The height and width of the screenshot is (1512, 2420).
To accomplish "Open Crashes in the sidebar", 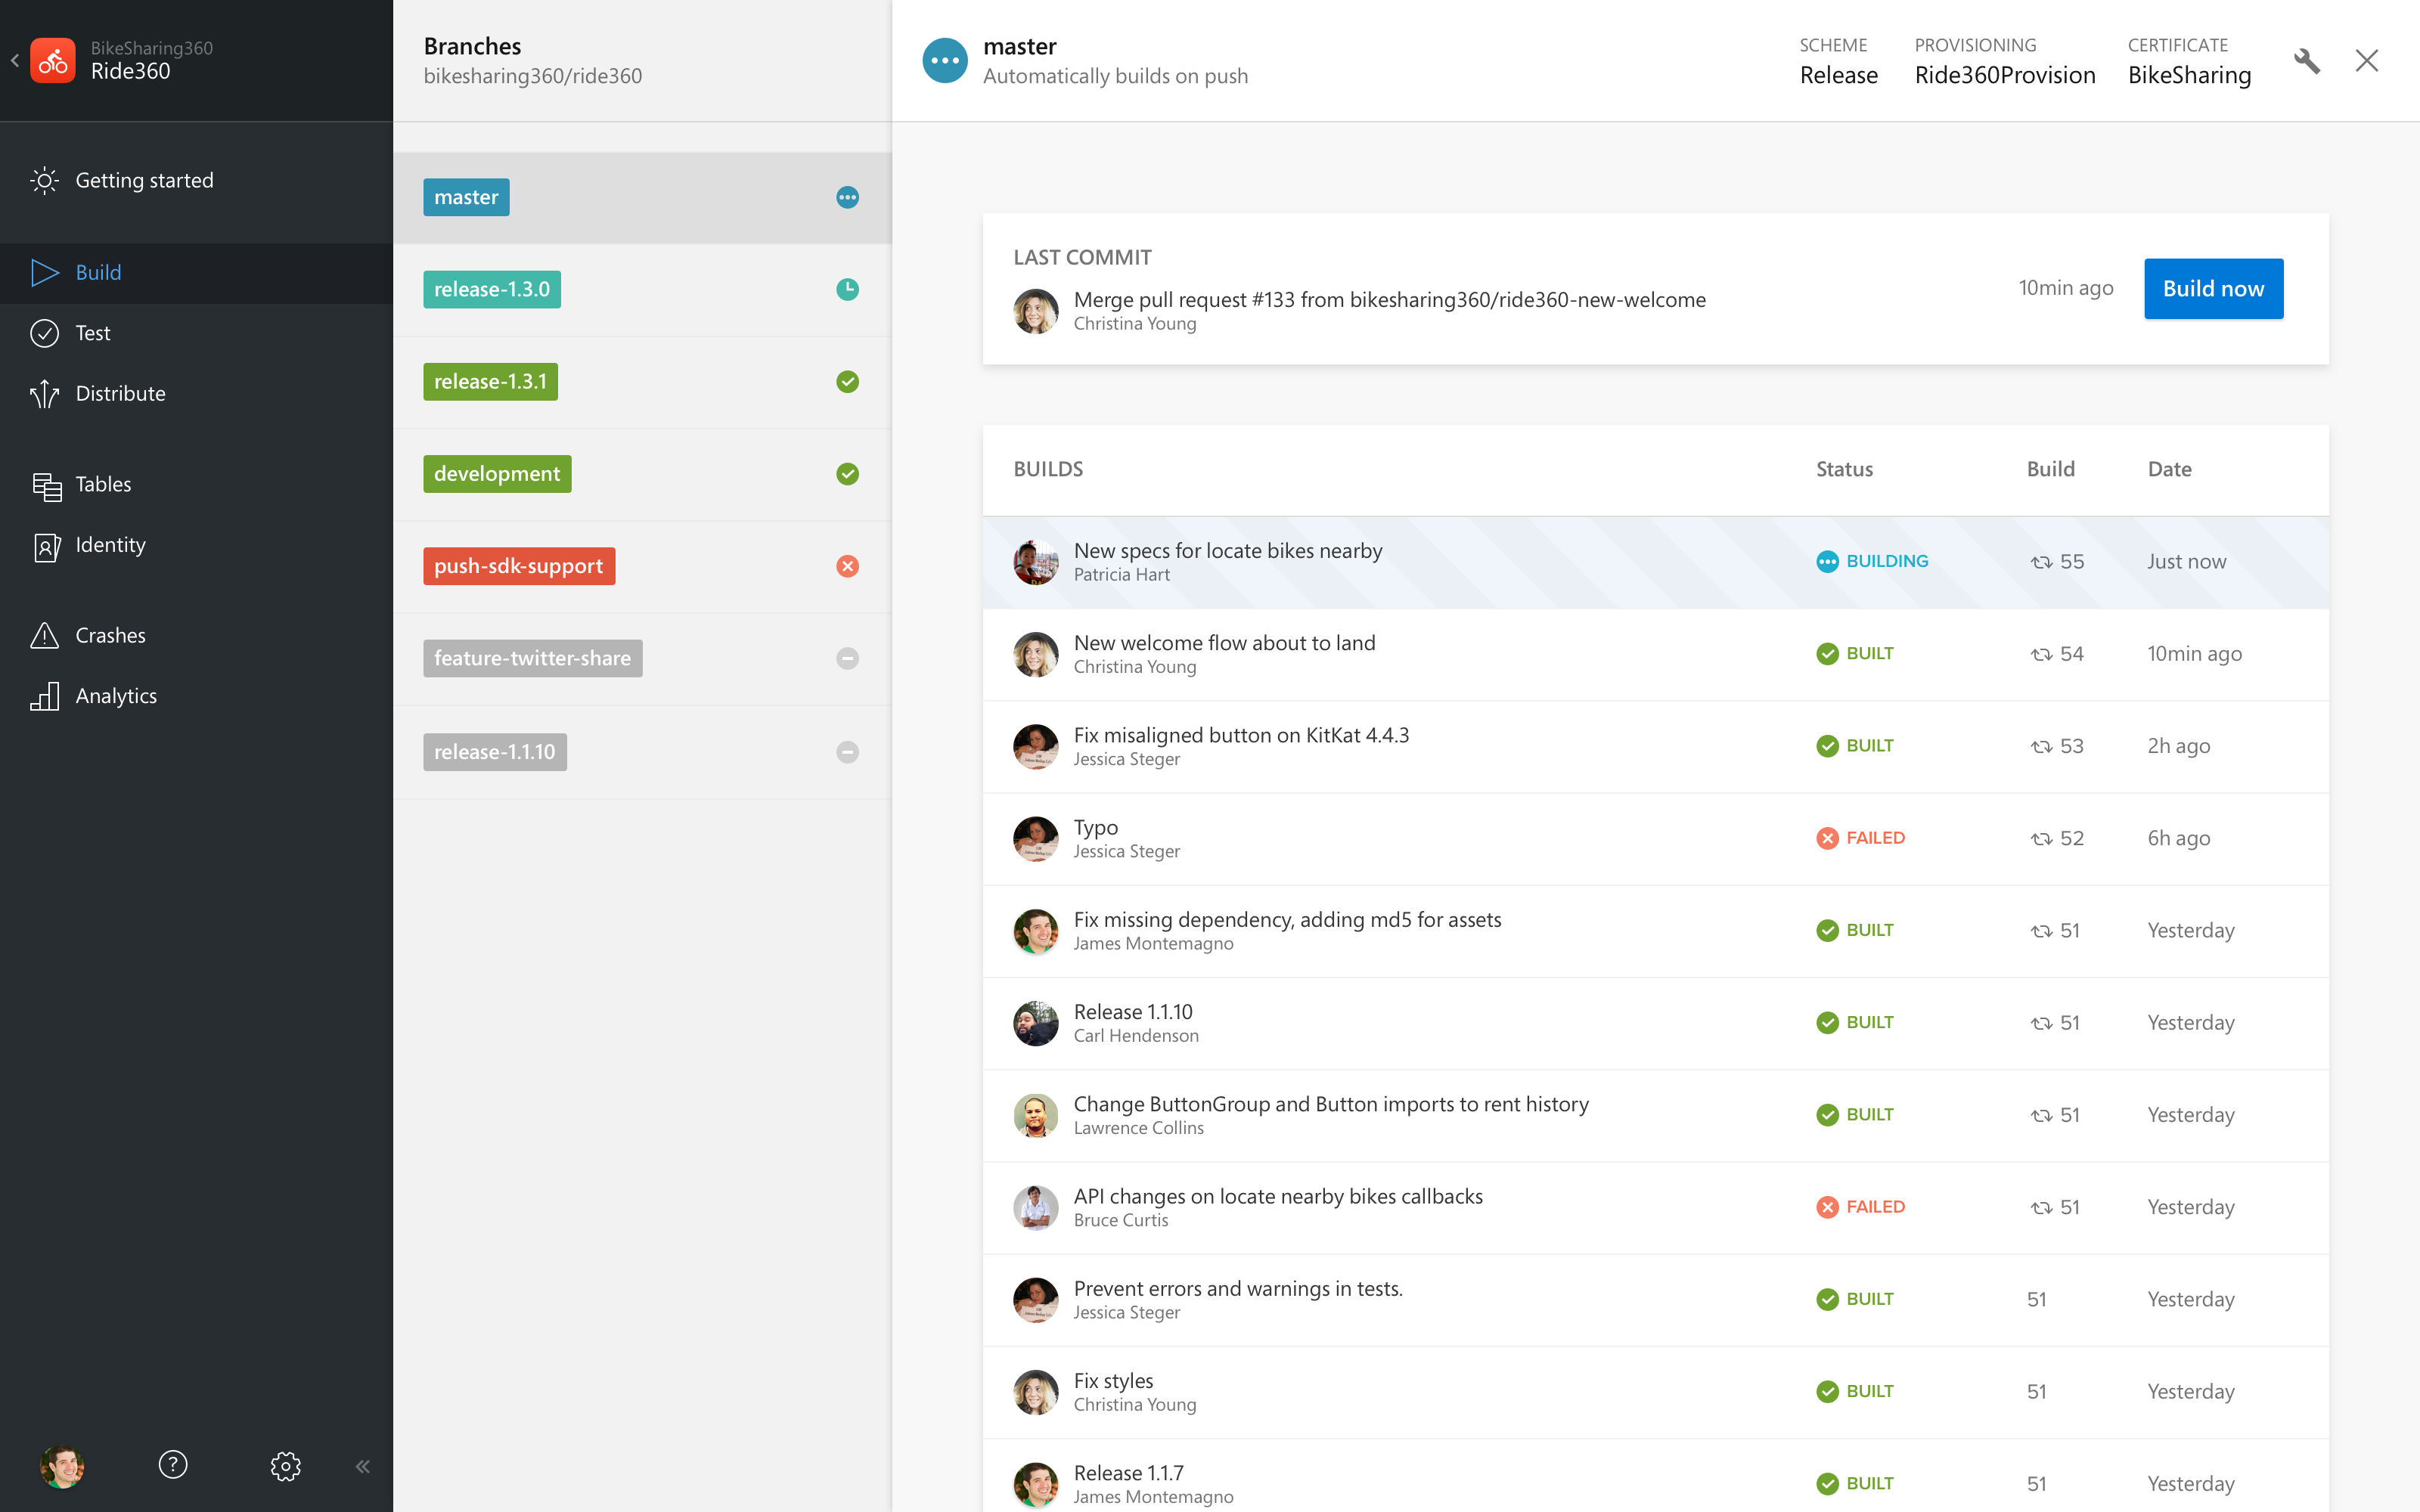I will click(x=110, y=636).
